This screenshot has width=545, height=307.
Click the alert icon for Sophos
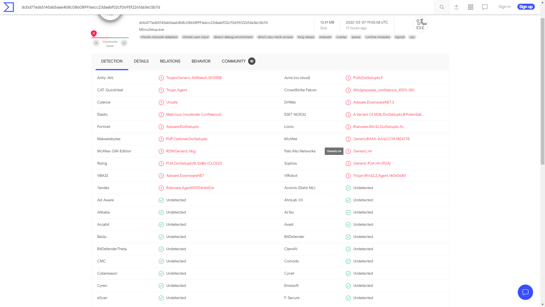[x=348, y=163]
